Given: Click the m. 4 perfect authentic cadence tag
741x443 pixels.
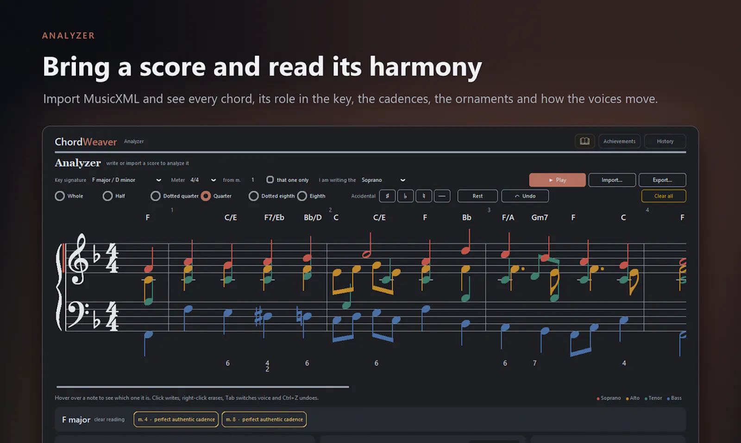Looking at the screenshot, I should coord(176,419).
